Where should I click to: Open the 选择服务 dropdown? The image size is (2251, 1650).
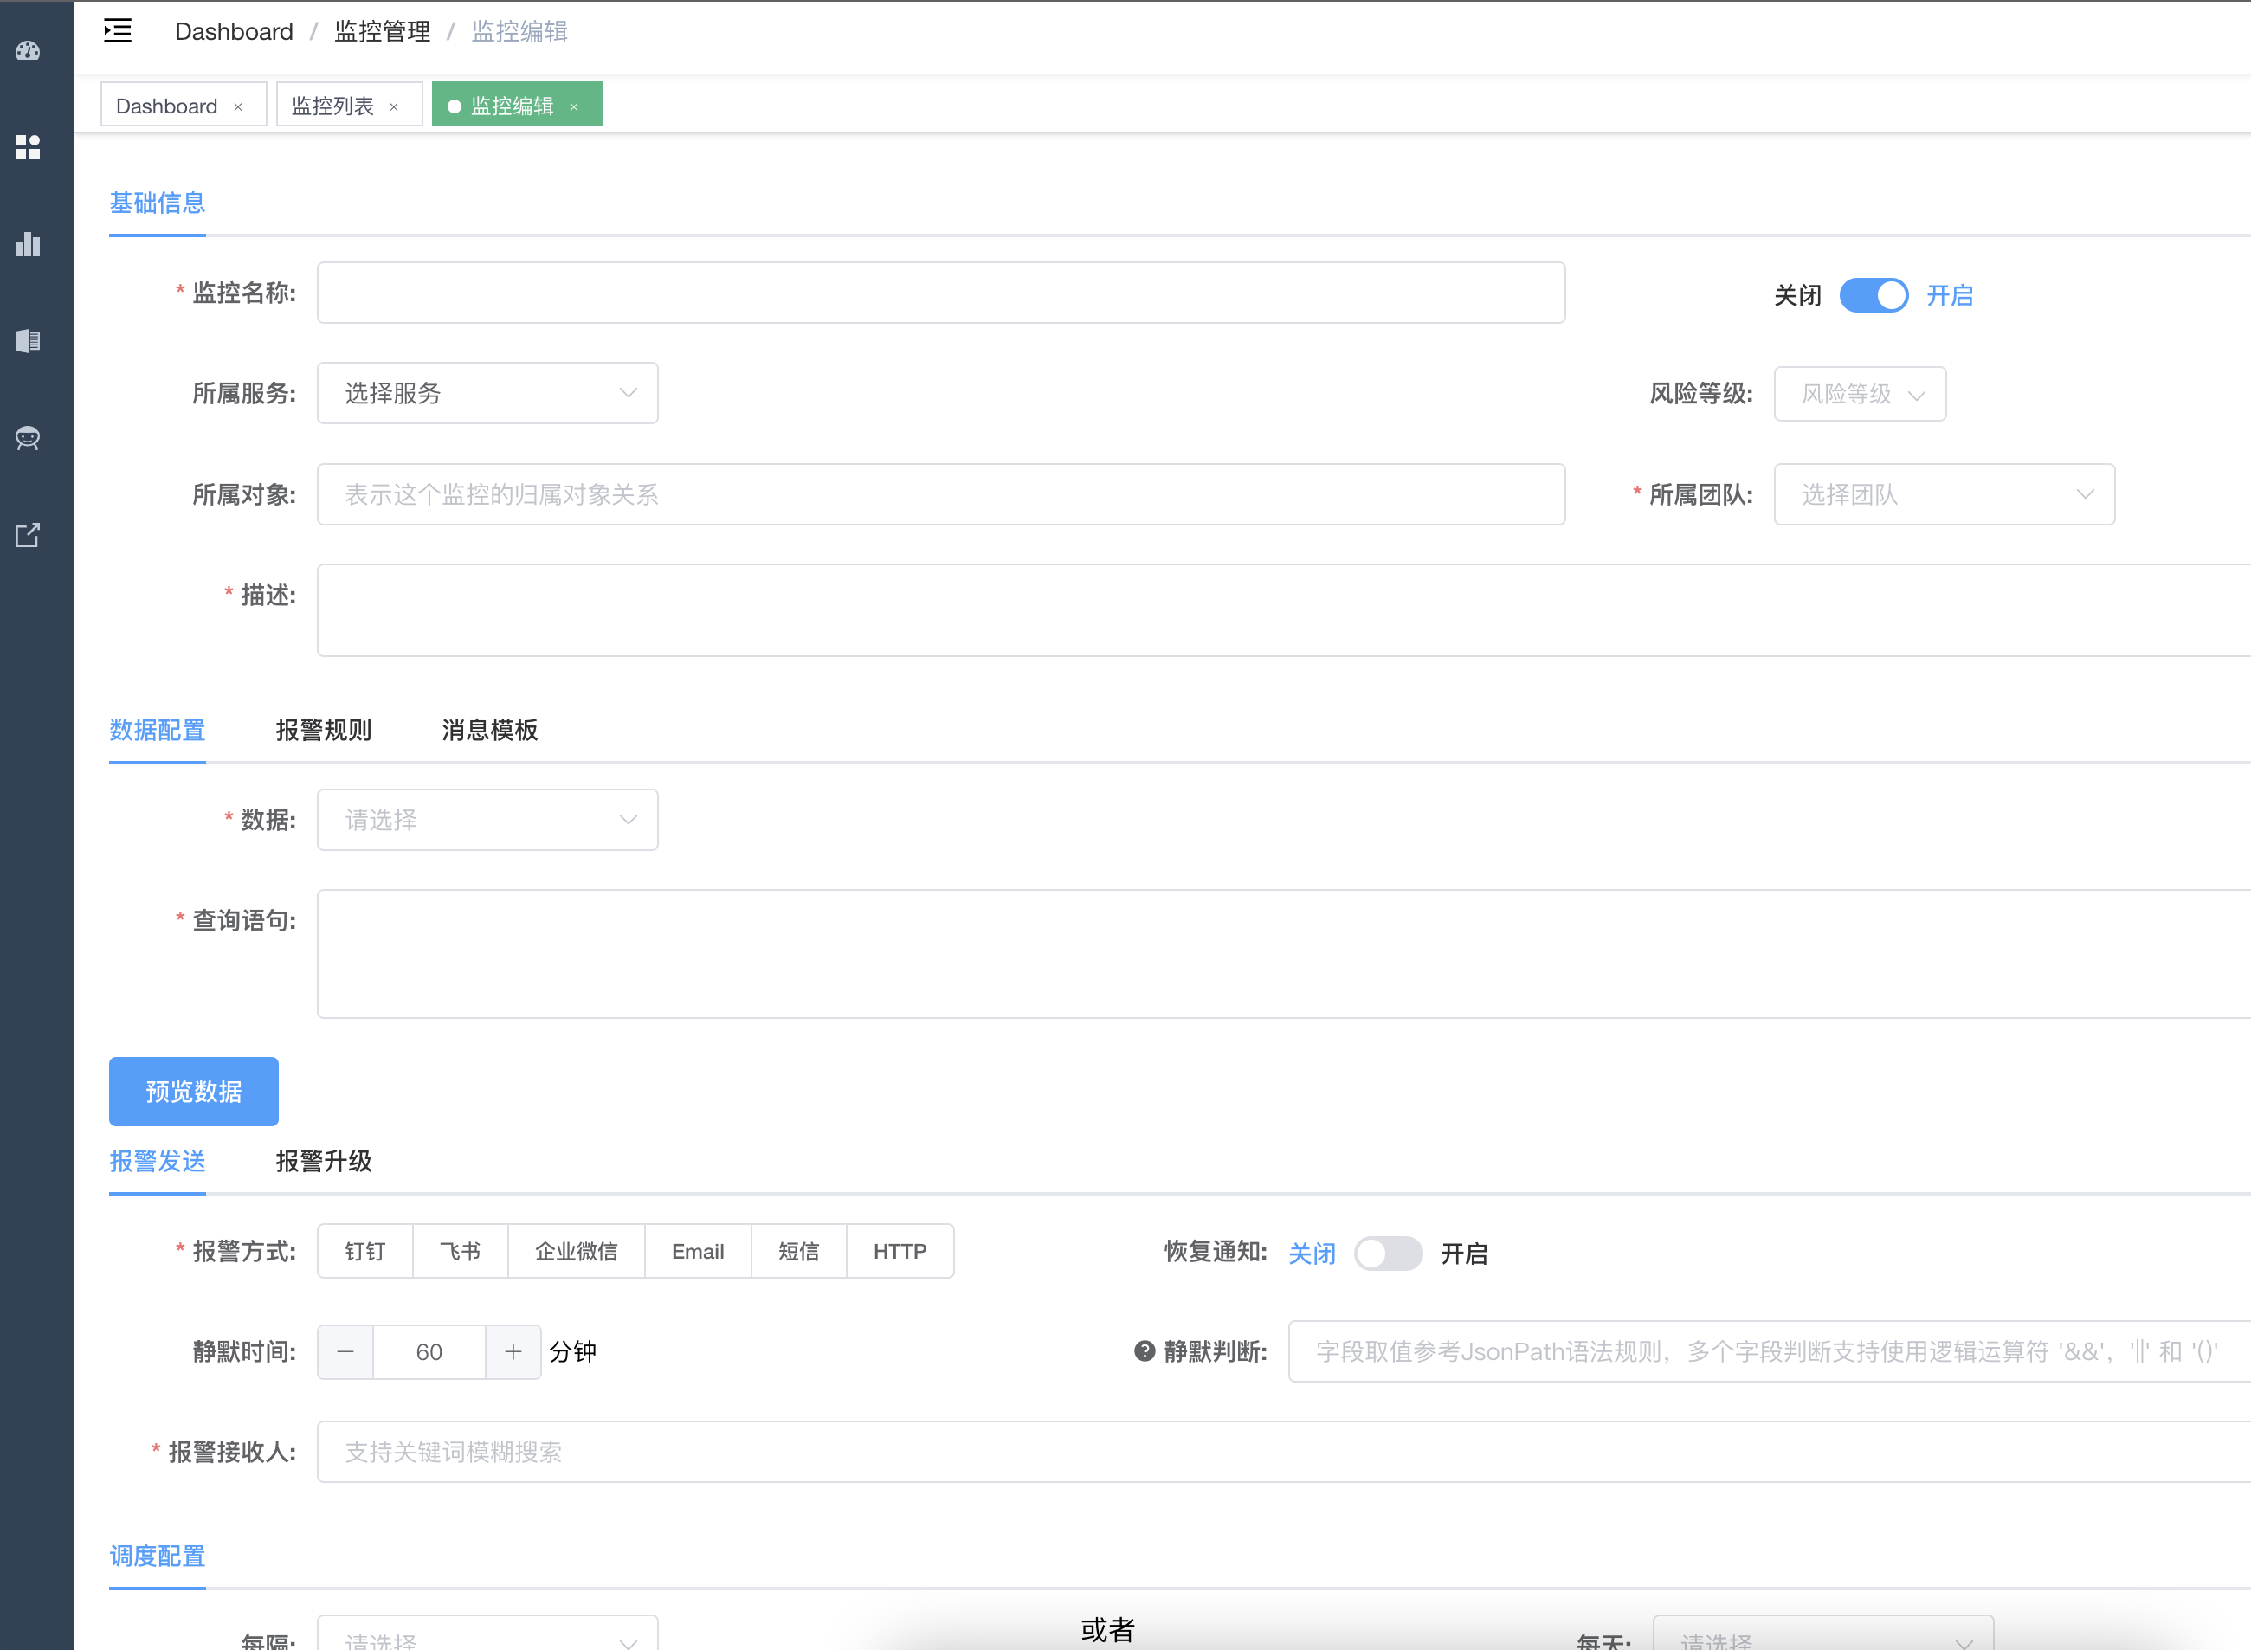[x=487, y=392]
